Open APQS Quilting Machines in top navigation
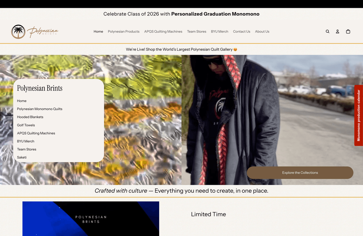The height and width of the screenshot is (236, 363). click(x=163, y=32)
